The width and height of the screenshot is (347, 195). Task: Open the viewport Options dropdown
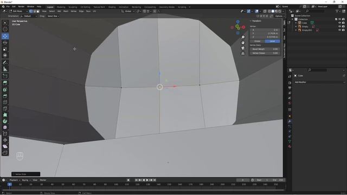point(280,16)
